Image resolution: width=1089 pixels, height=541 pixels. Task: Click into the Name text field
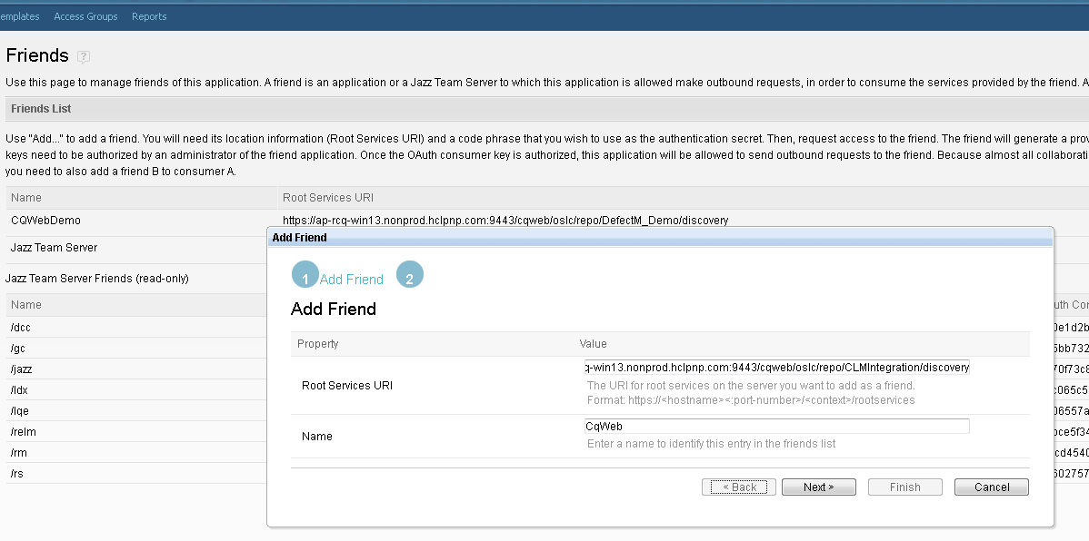[x=777, y=426]
